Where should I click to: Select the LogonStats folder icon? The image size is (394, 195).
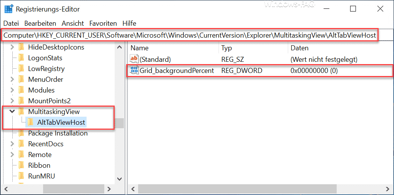(22, 58)
